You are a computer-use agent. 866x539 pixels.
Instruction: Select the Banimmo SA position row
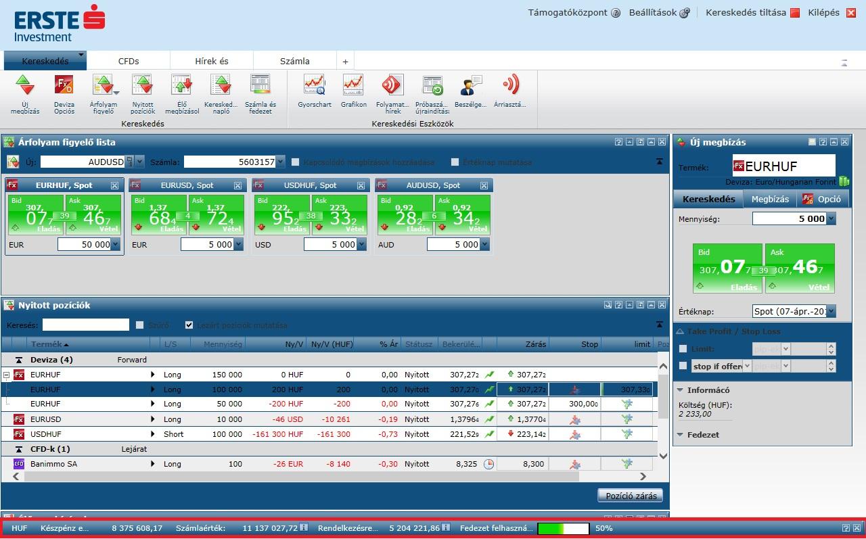click(x=329, y=464)
